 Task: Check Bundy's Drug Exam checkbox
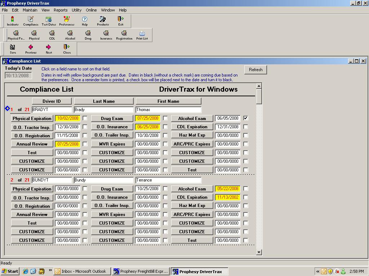point(165,188)
